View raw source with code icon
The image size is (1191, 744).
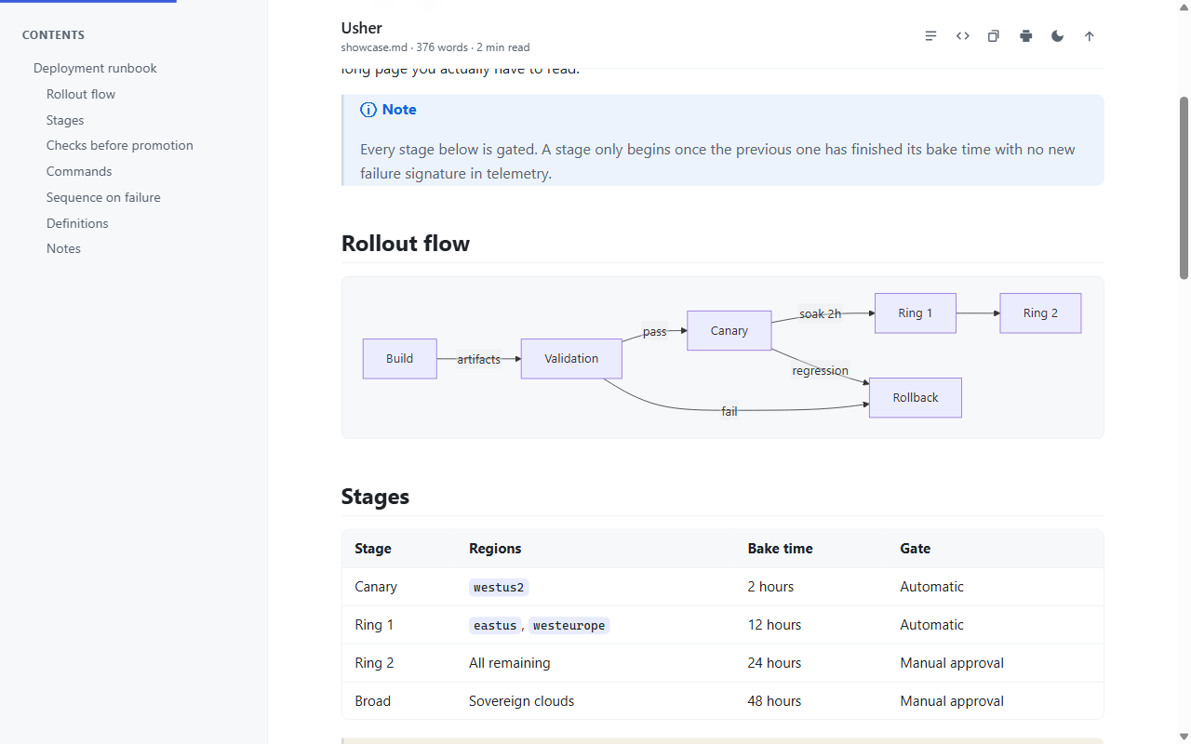pos(962,36)
